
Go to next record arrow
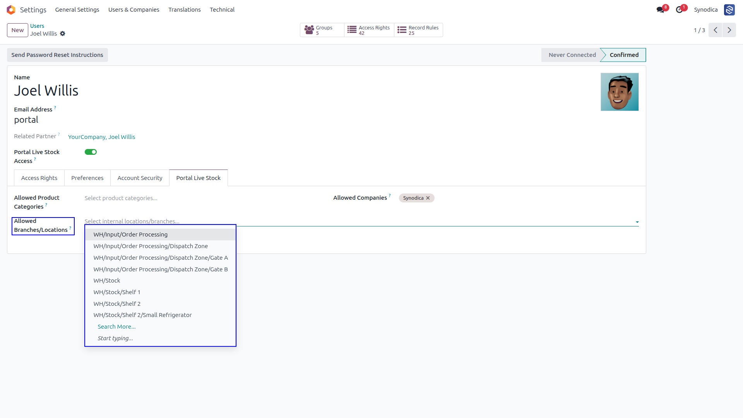729,30
